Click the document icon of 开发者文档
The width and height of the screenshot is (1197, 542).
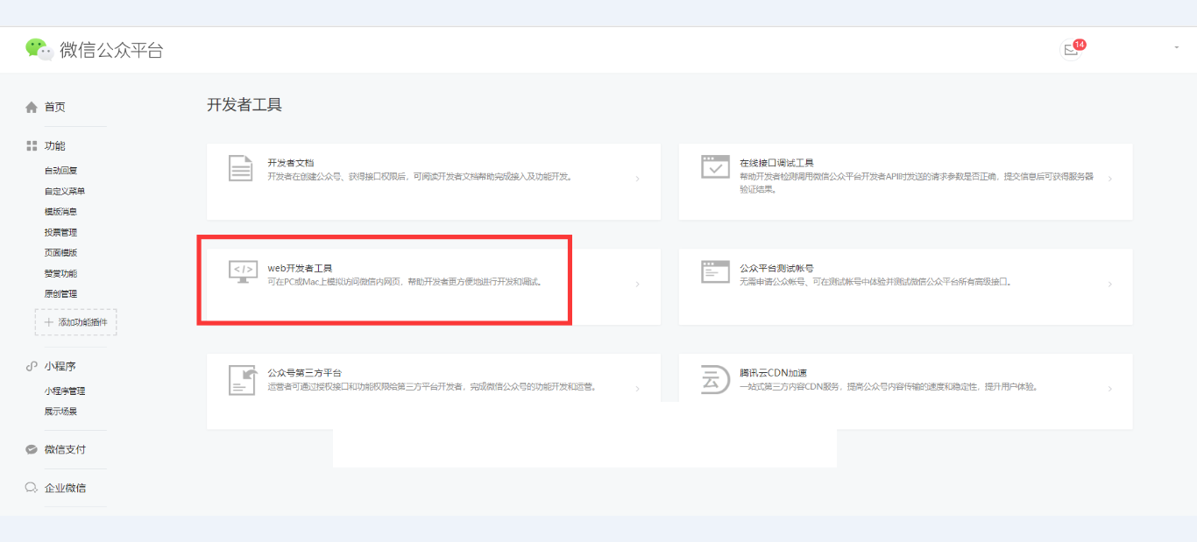coord(241,167)
